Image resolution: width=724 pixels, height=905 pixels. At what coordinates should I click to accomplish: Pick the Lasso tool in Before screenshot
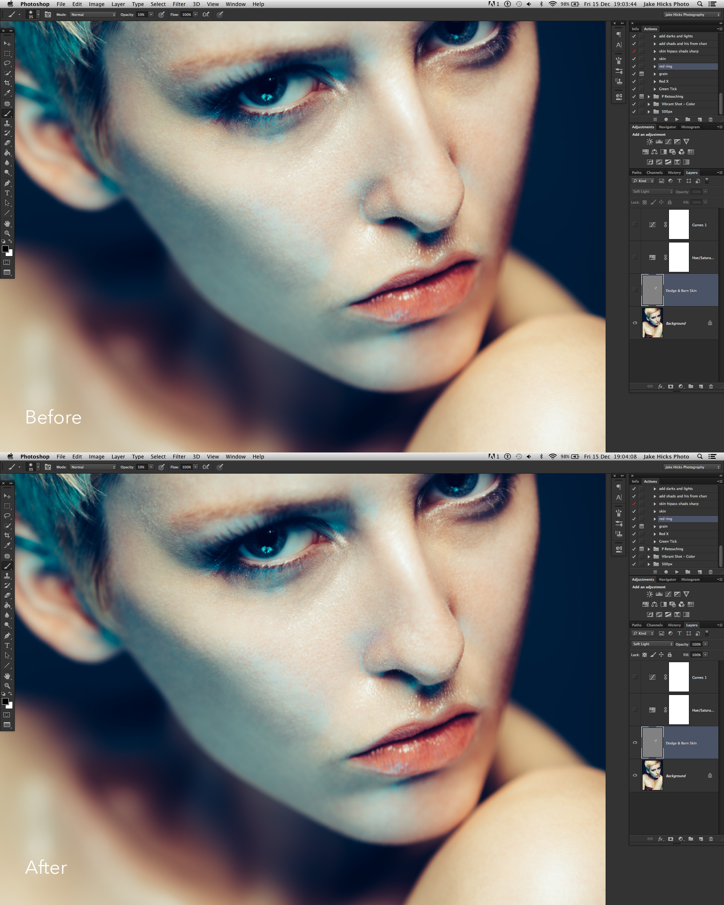tap(7, 63)
